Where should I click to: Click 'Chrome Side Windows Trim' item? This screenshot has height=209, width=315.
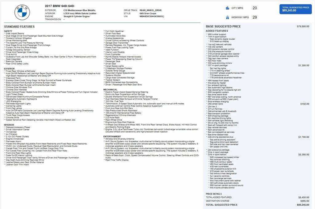[19, 87]
